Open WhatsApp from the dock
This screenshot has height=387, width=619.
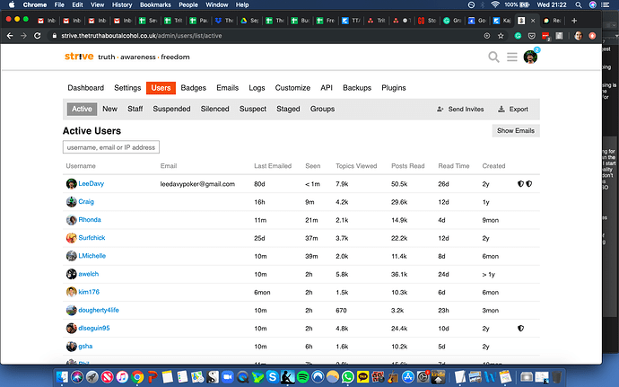[x=348, y=377]
